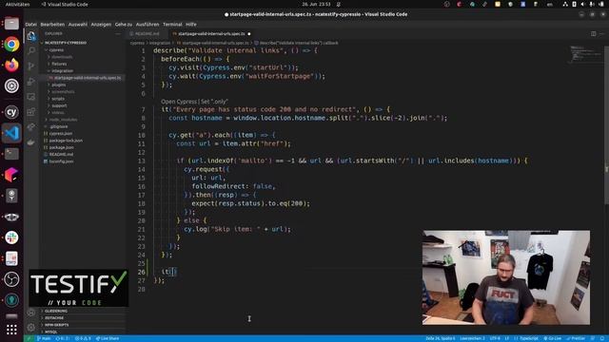
Task: Open the Extensions view in activity bar
Action: [x=31, y=112]
